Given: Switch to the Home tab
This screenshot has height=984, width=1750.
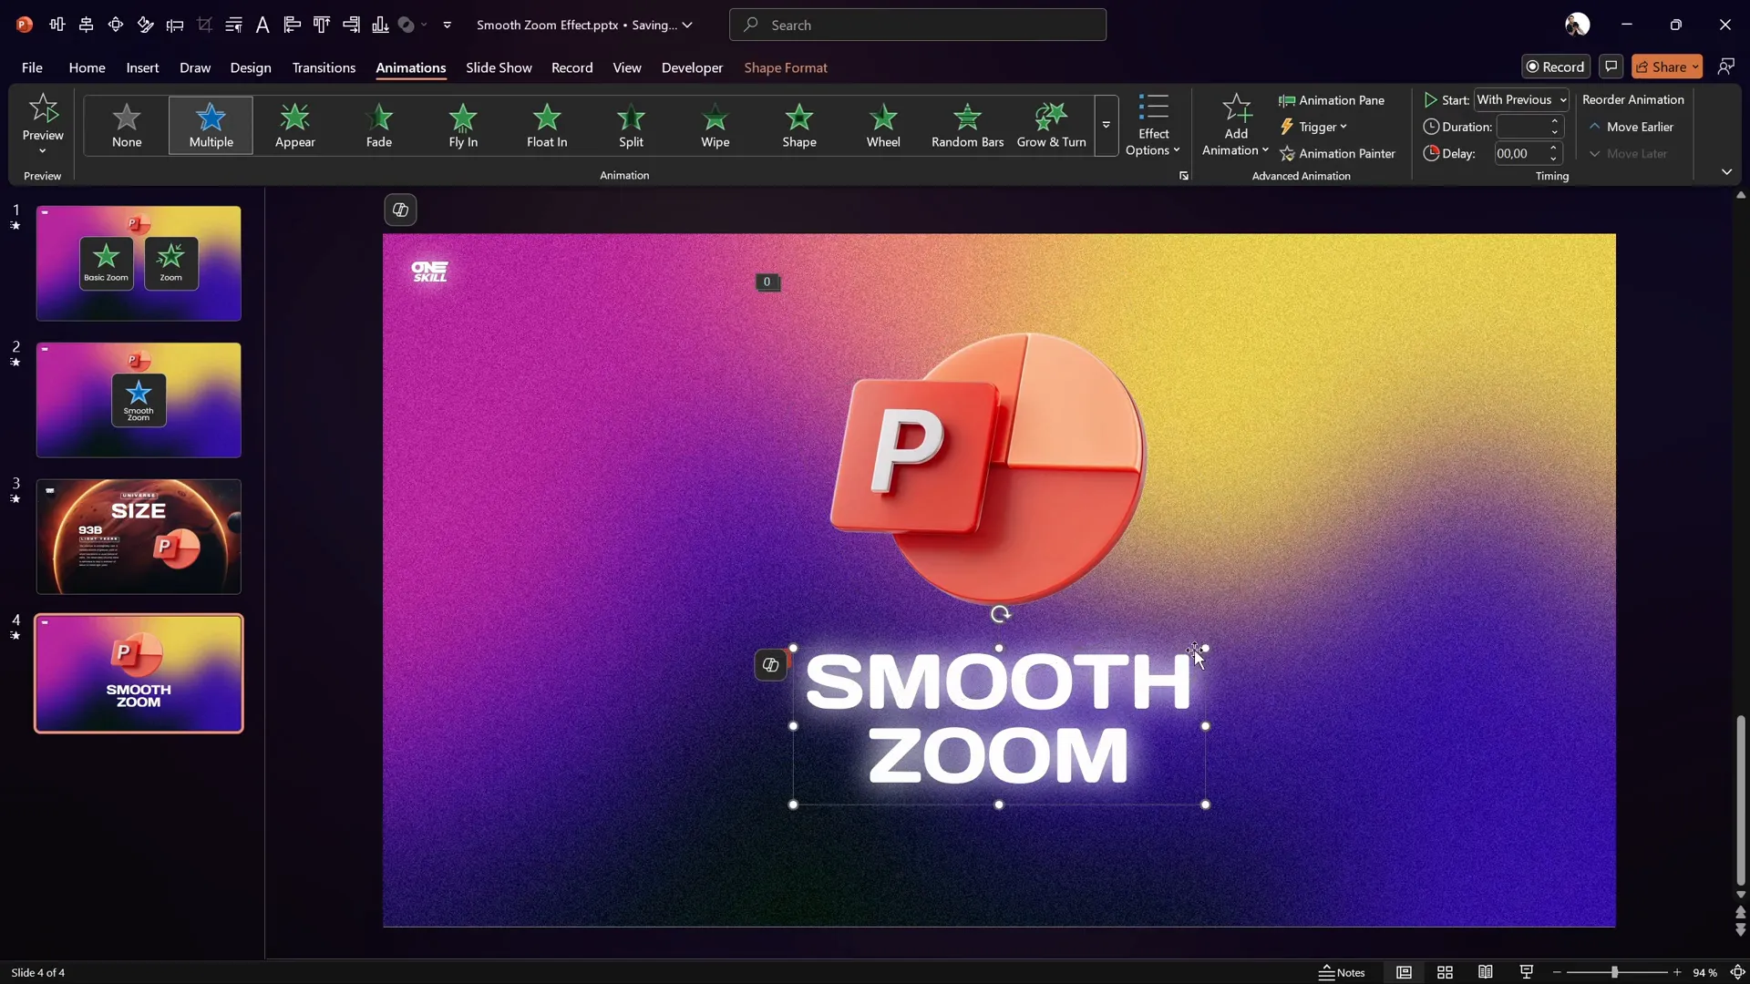Looking at the screenshot, I should pos(87,67).
